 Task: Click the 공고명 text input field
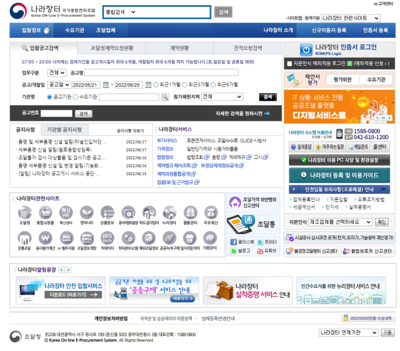161,73
